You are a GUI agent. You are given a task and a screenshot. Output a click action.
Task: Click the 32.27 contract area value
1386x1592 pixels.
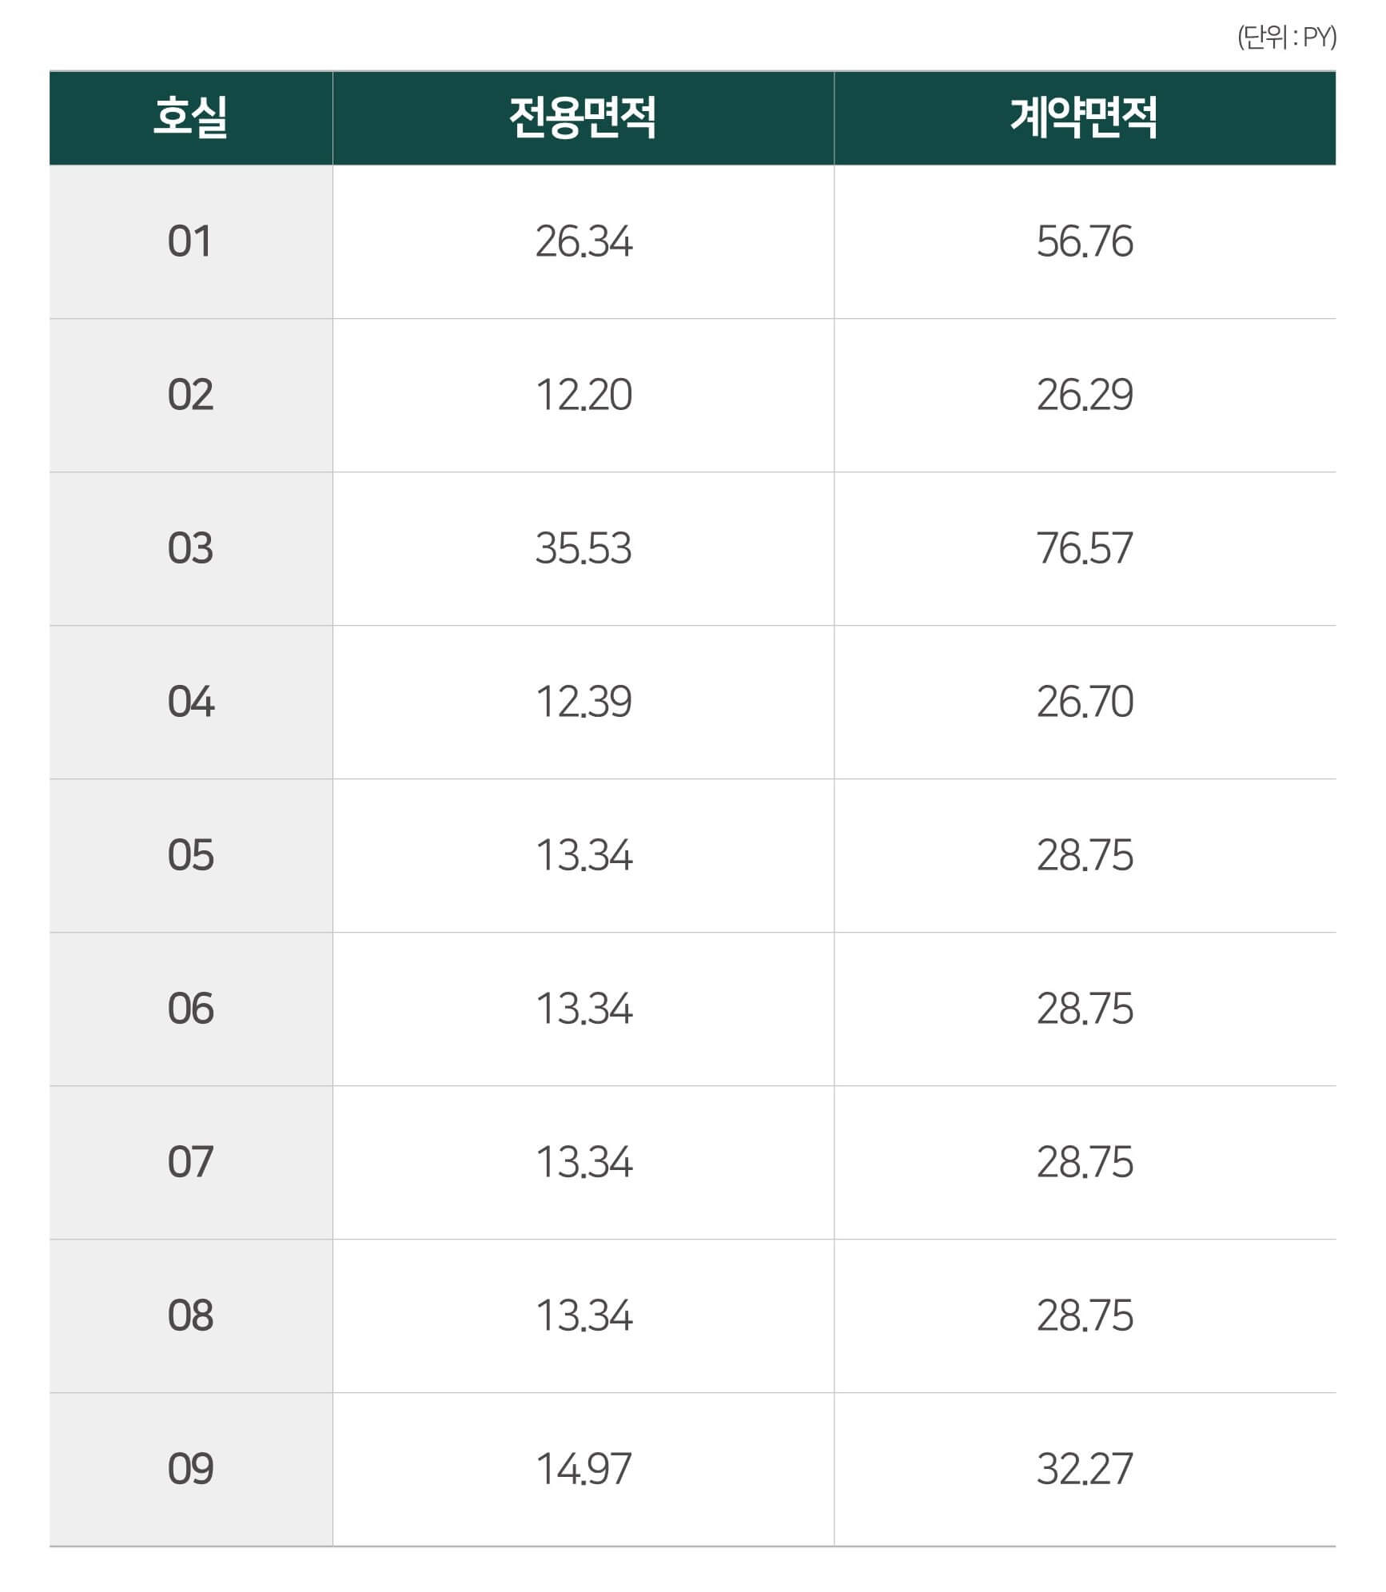1085,1469
